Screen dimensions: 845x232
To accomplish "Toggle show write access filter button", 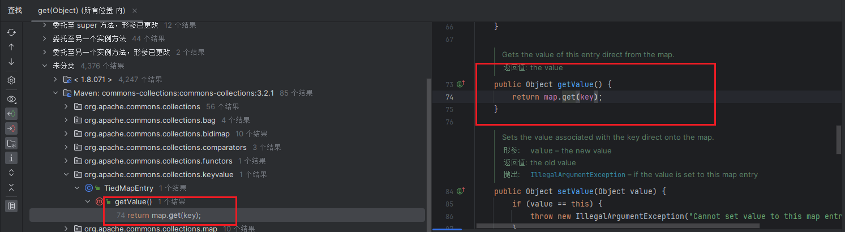I will coord(11,128).
